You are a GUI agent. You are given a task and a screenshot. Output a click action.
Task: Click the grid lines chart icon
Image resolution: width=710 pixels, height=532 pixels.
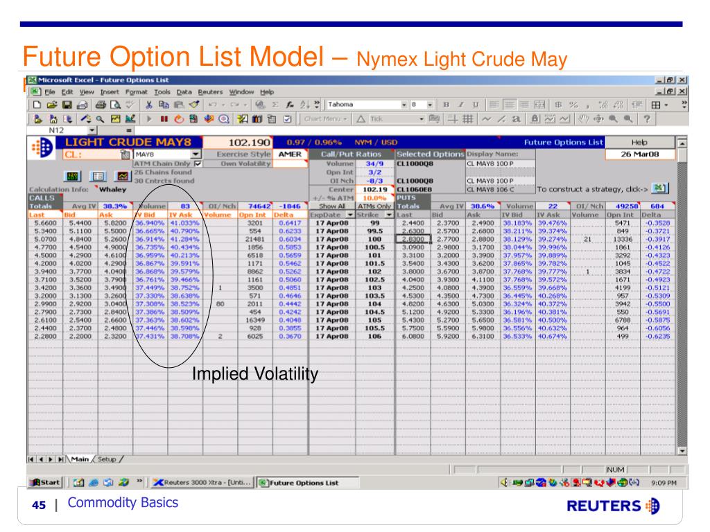[x=468, y=119]
